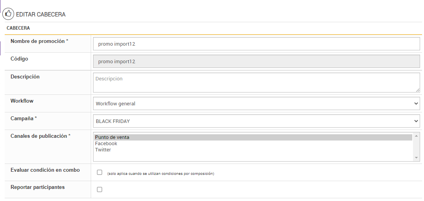
Task: Click the thumbs-up Editar Cabecera icon
Action: coord(8,14)
